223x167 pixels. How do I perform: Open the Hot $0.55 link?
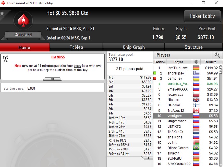(58, 57)
